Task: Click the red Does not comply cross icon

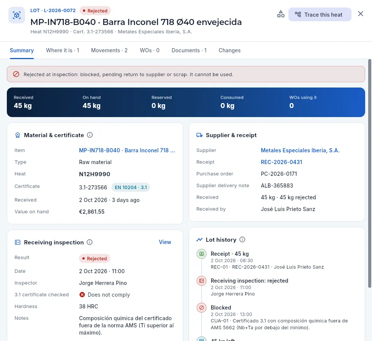Action: [x=82, y=295]
